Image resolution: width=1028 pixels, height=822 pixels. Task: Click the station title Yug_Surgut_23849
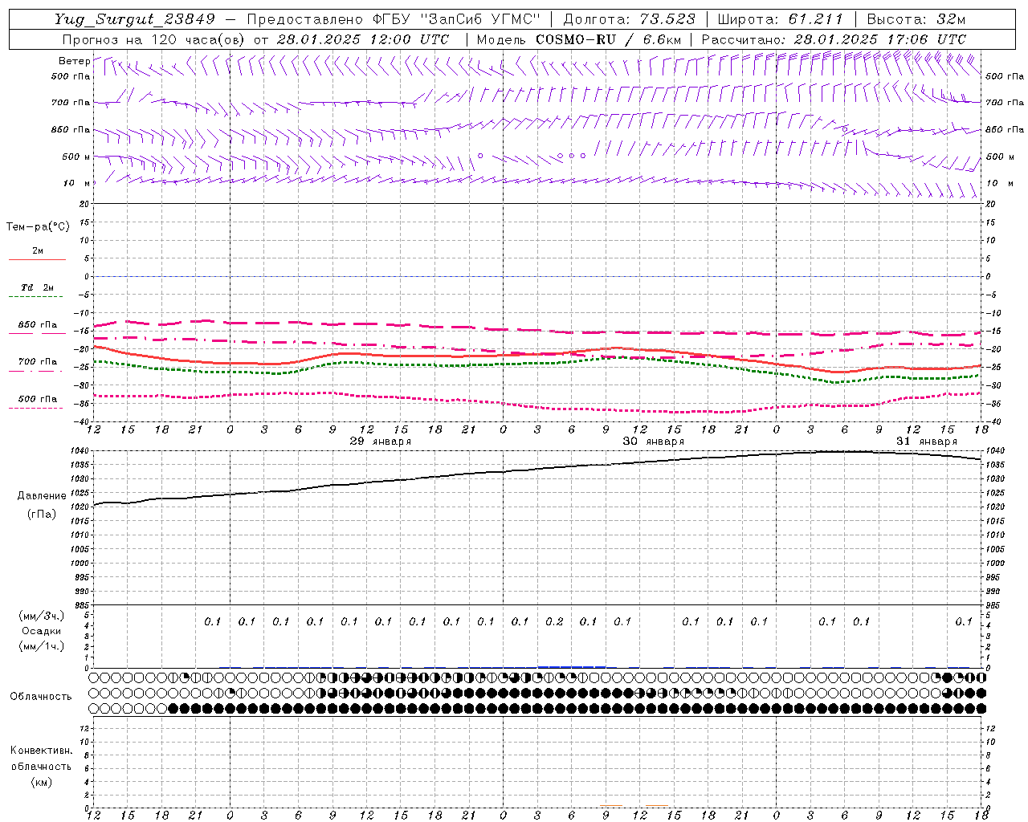[135, 19]
